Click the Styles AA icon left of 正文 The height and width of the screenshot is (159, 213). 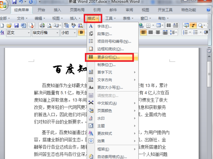tap(2, 33)
